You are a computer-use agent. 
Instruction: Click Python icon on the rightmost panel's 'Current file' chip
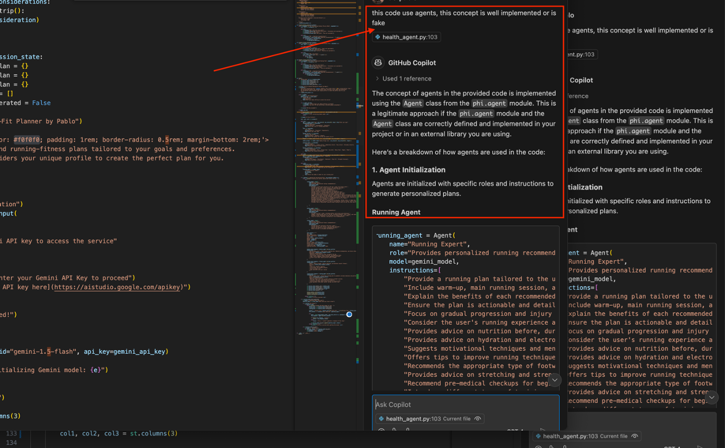click(538, 437)
